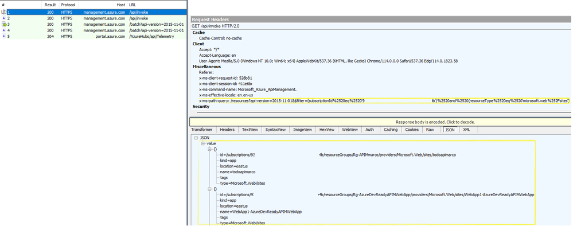Select the x-ms-path-query header line
The width and height of the screenshot is (573, 226).
pyautogui.click(x=384, y=101)
